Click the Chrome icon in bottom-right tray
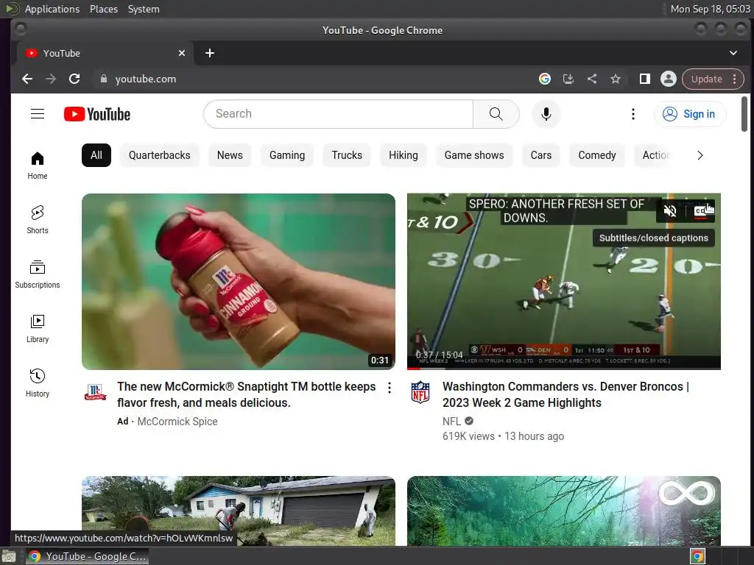Image resolution: width=754 pixels, height=565 pixels. click(698, 556)
